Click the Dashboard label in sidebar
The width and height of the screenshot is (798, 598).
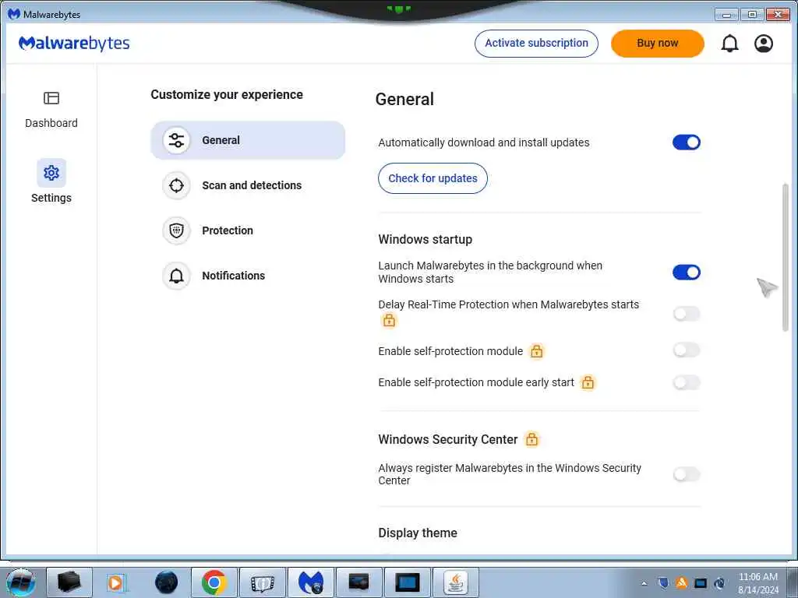click(x=51, y=123)
